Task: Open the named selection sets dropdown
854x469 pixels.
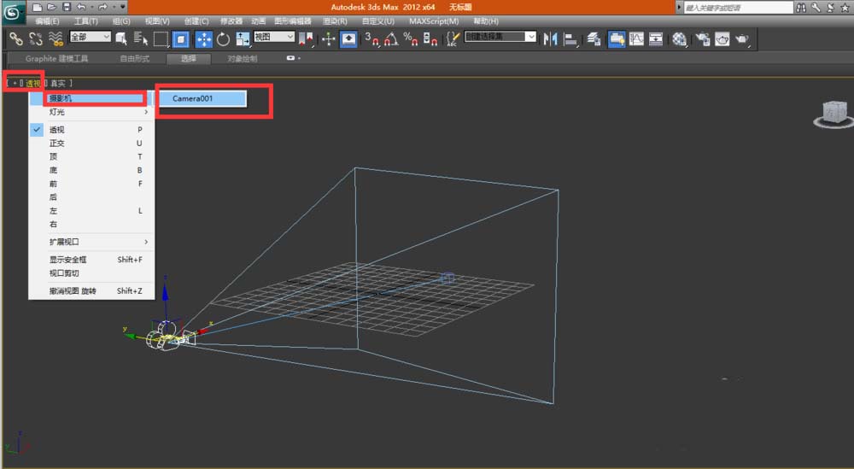Action: (500, 37)
